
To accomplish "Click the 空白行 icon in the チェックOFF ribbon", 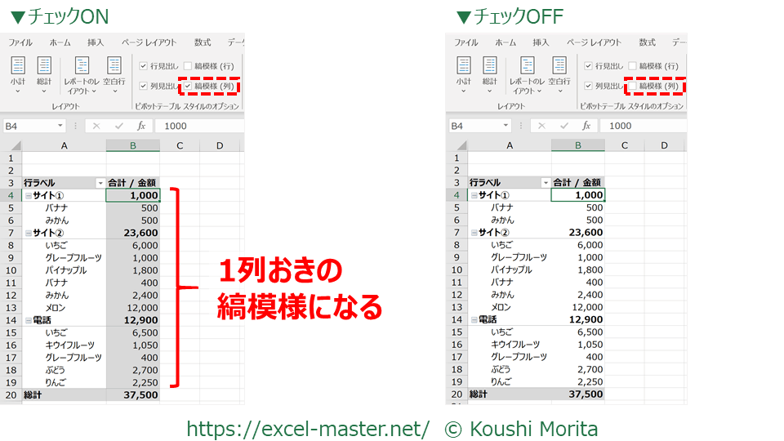I will tap(559, 69).
